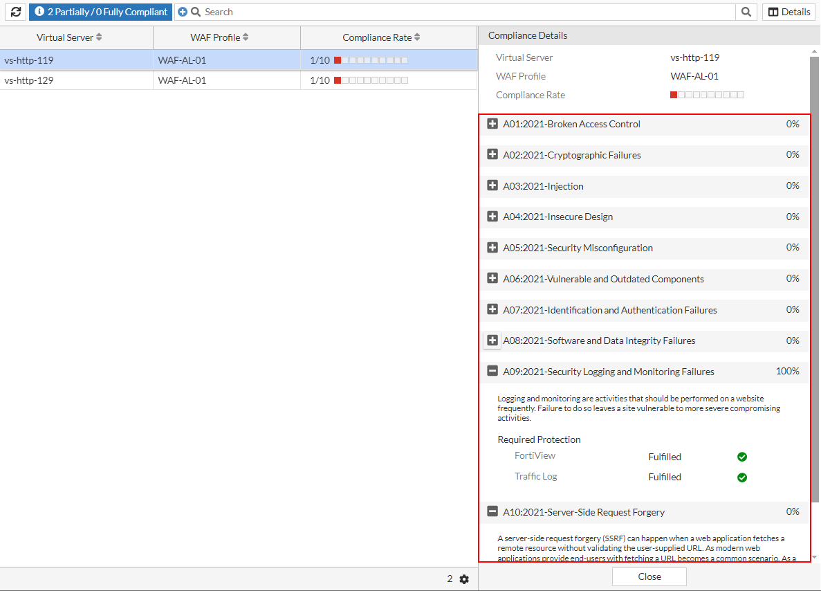Click row count 2 in footer

pyautogui.click(x=450, y=579)
